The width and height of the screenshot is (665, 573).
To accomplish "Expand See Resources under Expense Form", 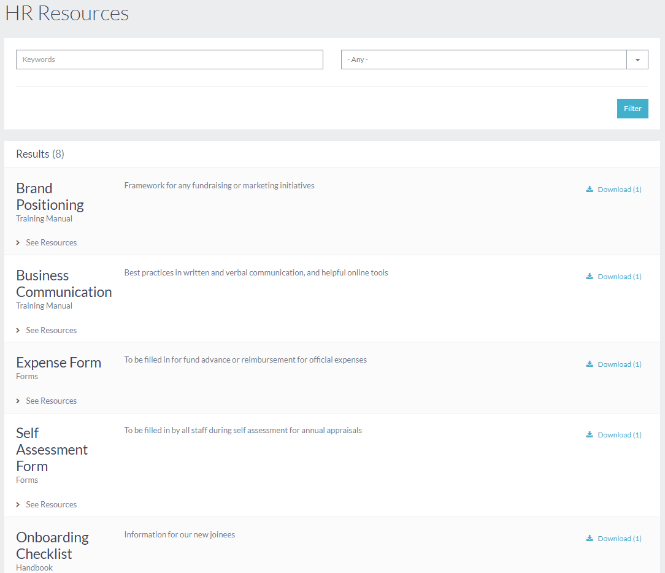I will click(x=47, y=401).
